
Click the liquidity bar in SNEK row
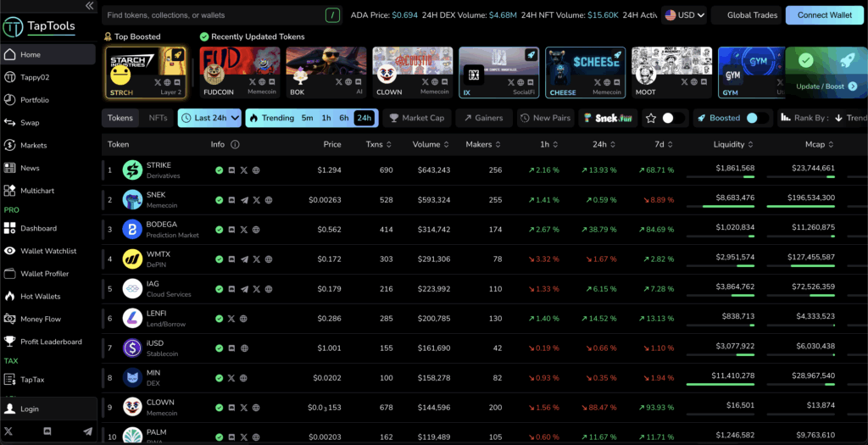pyautogui.click(x=721, y=207)
